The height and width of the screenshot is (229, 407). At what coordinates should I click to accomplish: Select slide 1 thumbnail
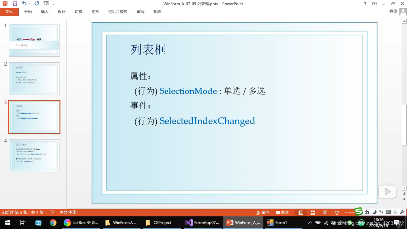[x=34, y=40]
